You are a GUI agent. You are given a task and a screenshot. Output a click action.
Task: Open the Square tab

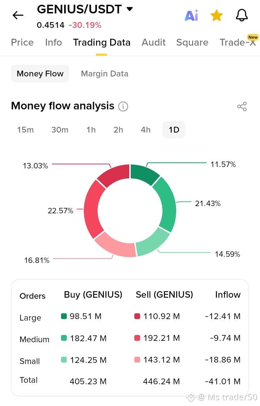click(192, 42)
